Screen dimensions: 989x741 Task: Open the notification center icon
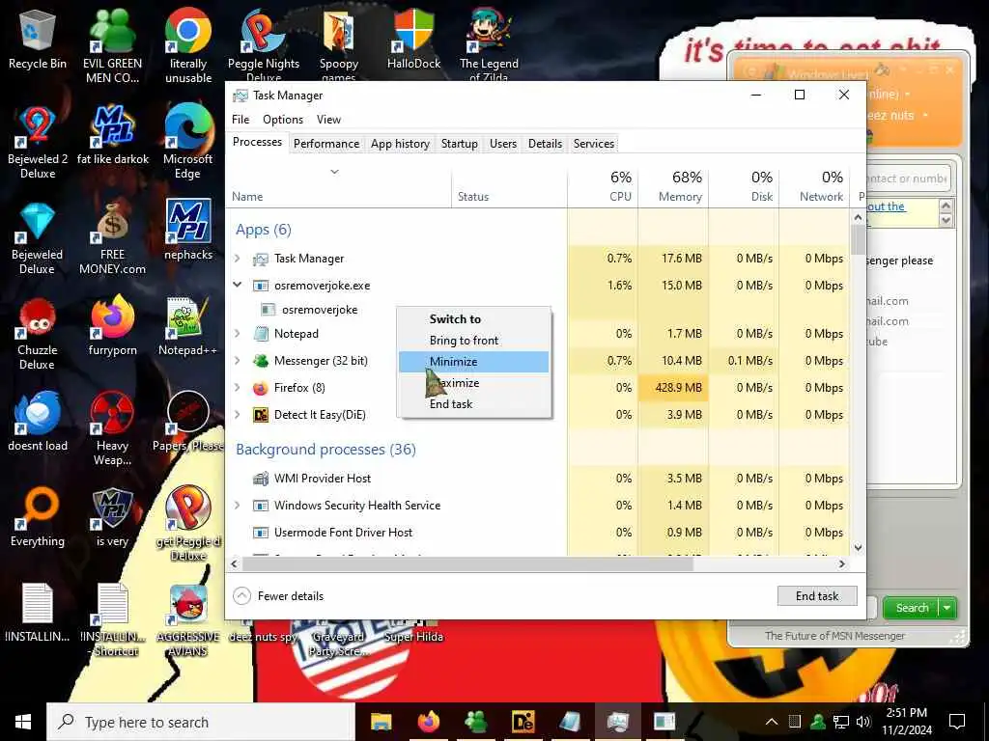coord(957,722)
